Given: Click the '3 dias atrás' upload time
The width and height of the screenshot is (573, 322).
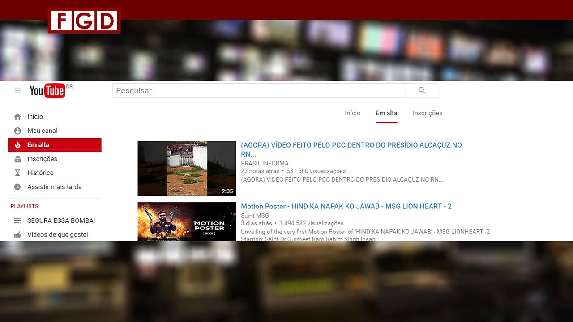Looking at the screenshot, I should tap(256, 223).
